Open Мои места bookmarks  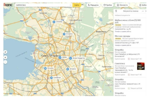click(122, 5)
